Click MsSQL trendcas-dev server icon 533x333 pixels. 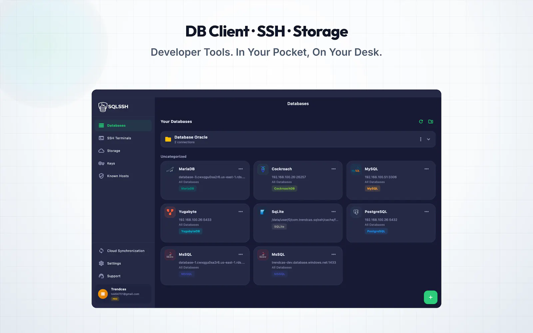(x=263, y=255)
